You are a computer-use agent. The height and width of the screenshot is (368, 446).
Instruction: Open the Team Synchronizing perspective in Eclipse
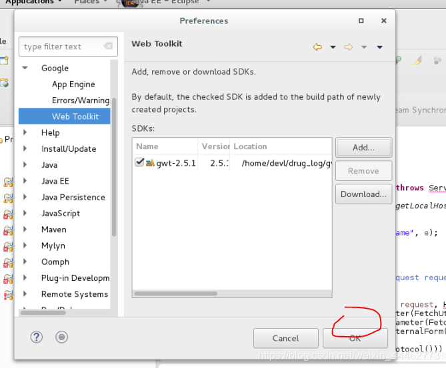pos(421,110)
